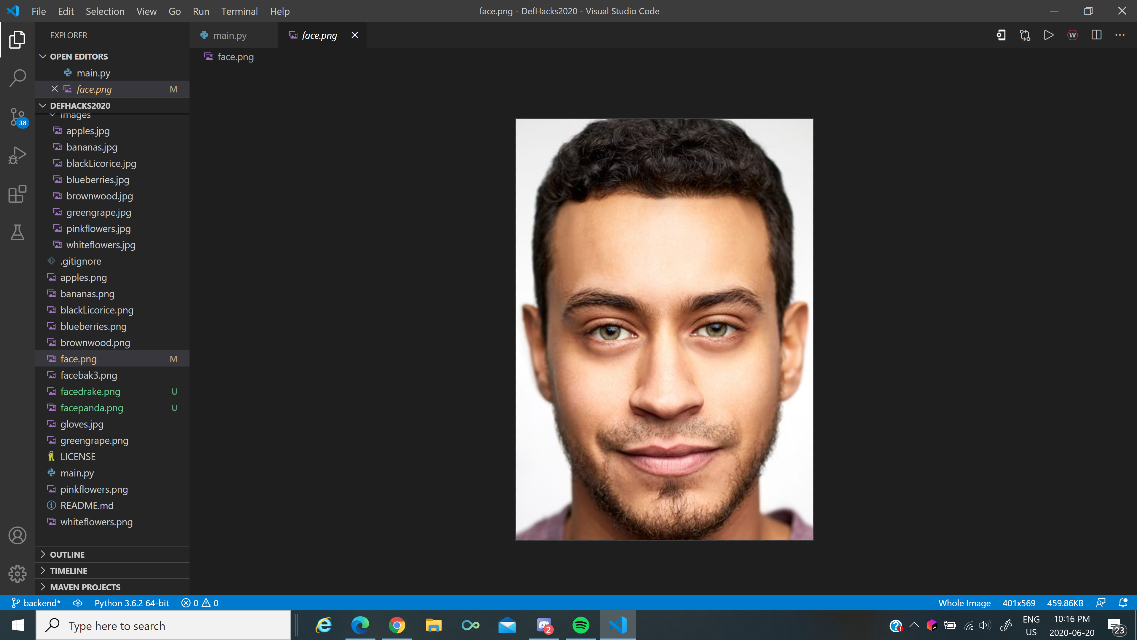Expand the OUTLINE panel
Viewport: 1137px width, 640px height.
click(x=67, y=554)
